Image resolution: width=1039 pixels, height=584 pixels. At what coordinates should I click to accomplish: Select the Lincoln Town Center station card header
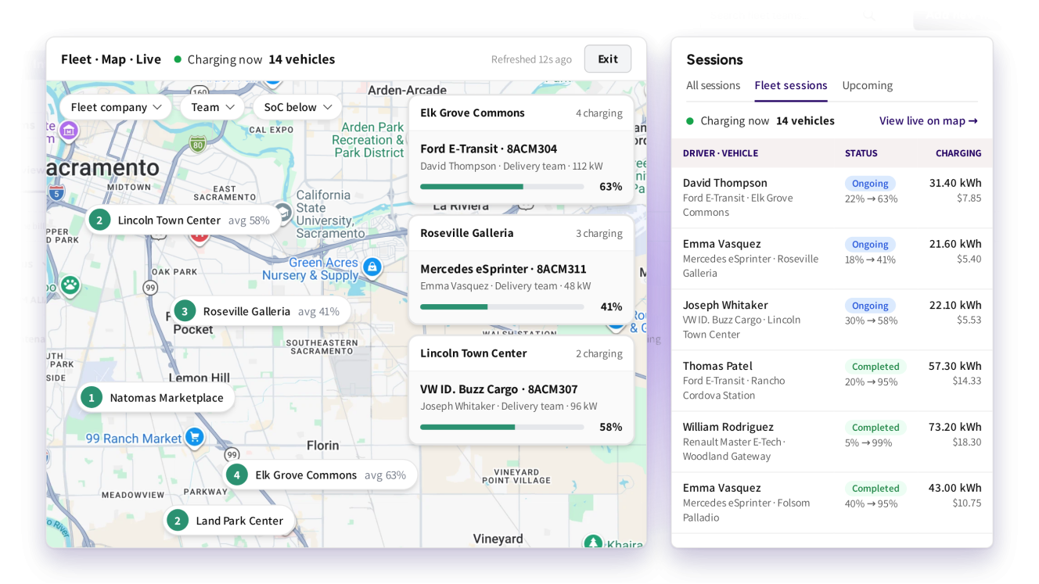coord(521,354)
